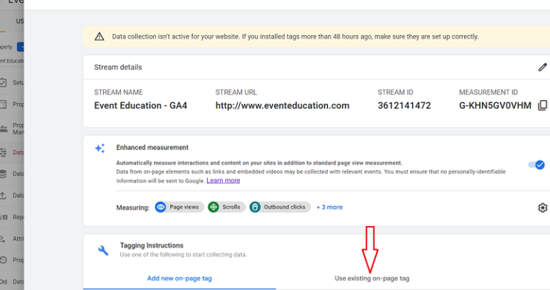This screenshot has height=290, width=550.
Task: Click the warning triangle icon in banner
Action: tap(100, 37)
